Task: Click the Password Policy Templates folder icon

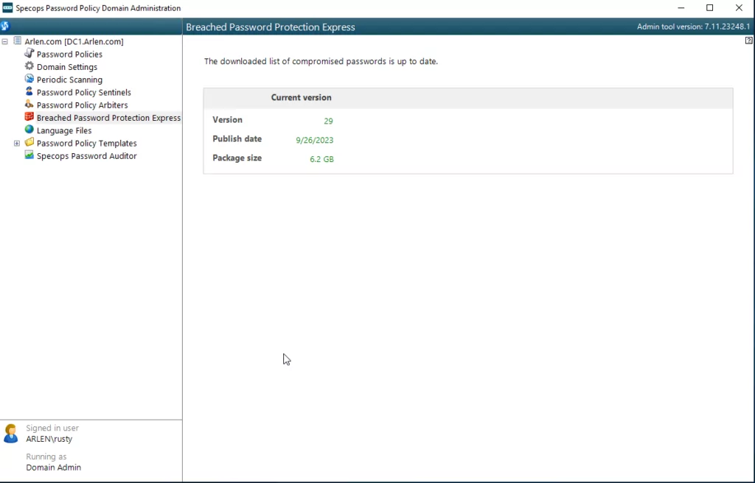Action: pyautogui.click(x=29, y=142)
